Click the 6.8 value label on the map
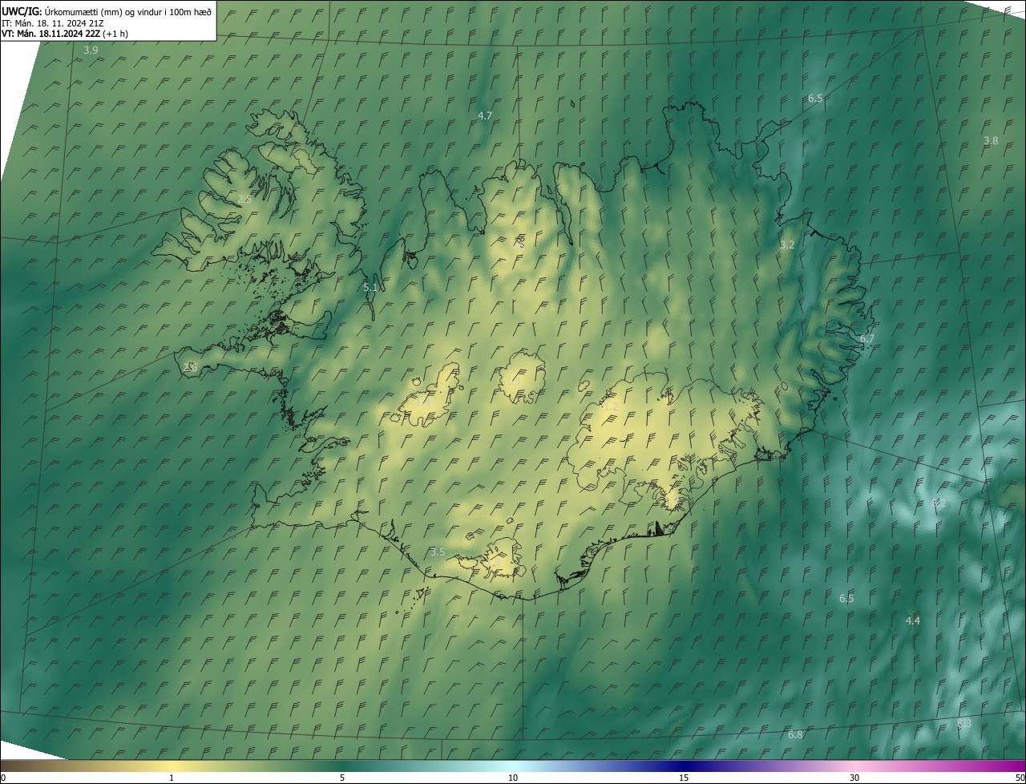The image size is (1026, 784). (795, 734)
